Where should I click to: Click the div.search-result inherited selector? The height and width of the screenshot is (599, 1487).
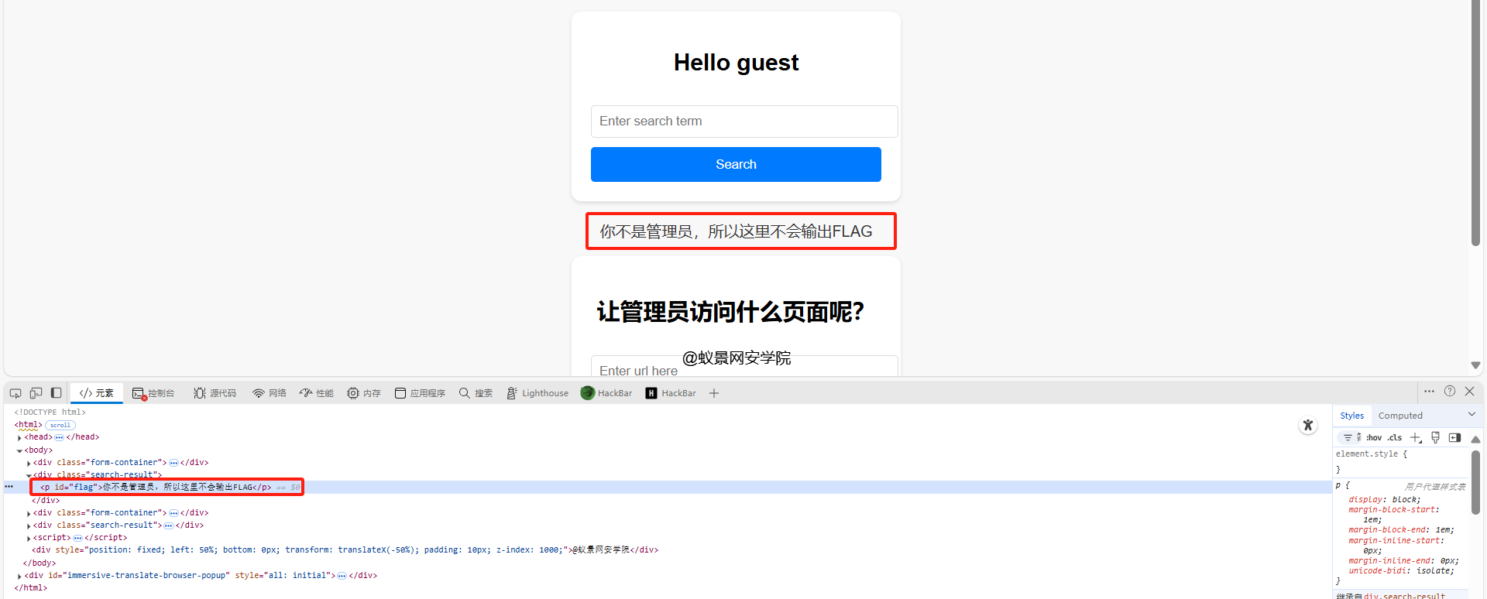pyautogui.click(x=1404, y=596)
